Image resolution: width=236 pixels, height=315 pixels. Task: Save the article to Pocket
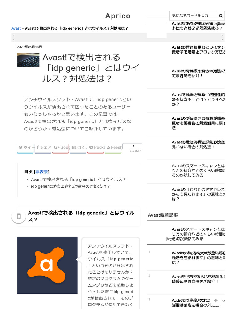pos(96,148)
